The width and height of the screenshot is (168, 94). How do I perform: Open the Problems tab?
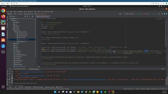click(28, 87)
